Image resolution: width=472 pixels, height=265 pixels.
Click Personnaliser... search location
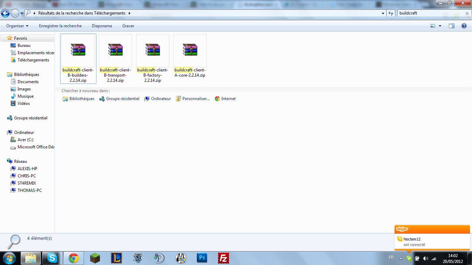[193, 99]
